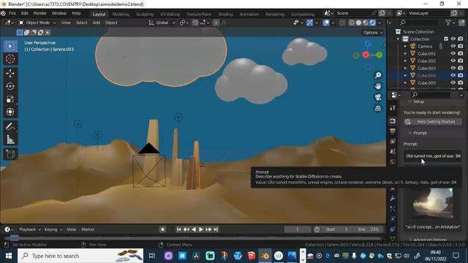Screen dimensions: 468x263
Task: Click the Windows Start button
Action: (x=8, y=256)
